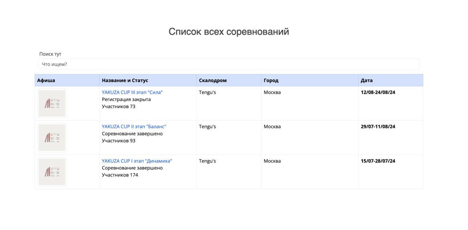
Task: Sort by the "Скалодром" column header
Action: [x=213, y=80]
